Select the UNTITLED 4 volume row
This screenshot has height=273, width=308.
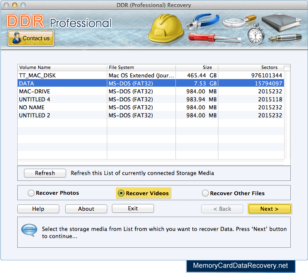click(151, 99)
